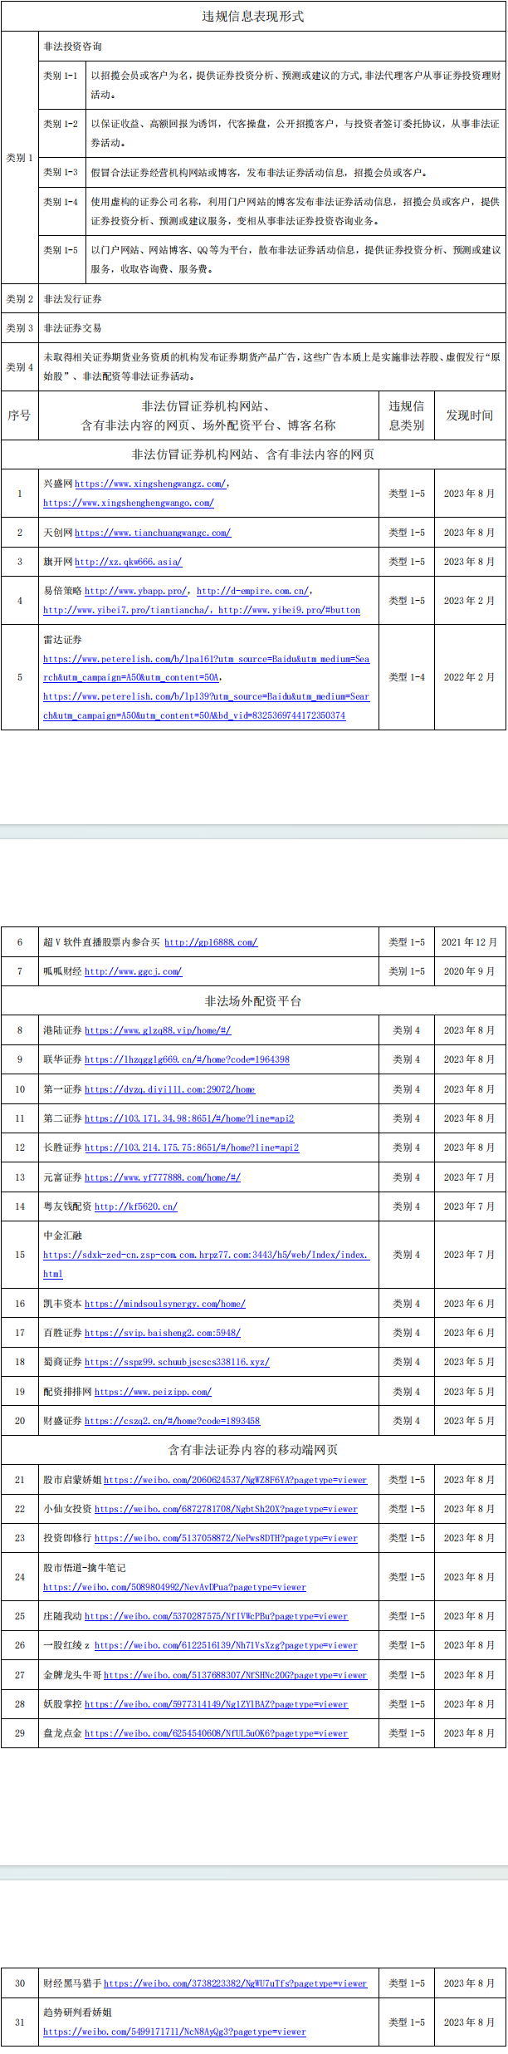Image resolution: width=508 pixels, height=2054 pixels.
Task: Click the title 违规信息表现形式
Action: pos(253,16)
